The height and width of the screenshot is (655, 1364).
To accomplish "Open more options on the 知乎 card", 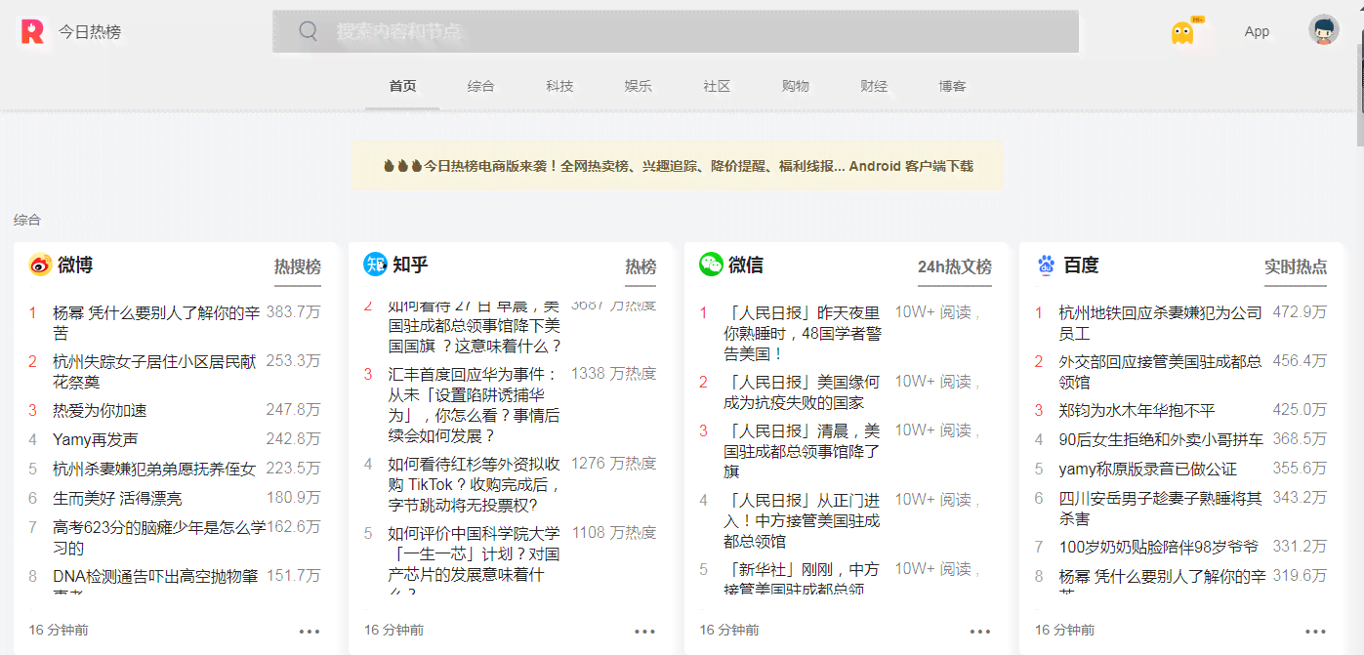I will [x=644, y=631].
